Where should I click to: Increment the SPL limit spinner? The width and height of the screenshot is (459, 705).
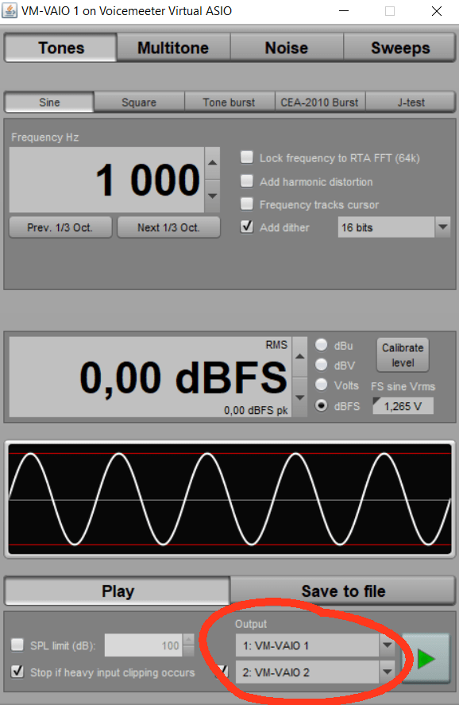click(189, 640)
